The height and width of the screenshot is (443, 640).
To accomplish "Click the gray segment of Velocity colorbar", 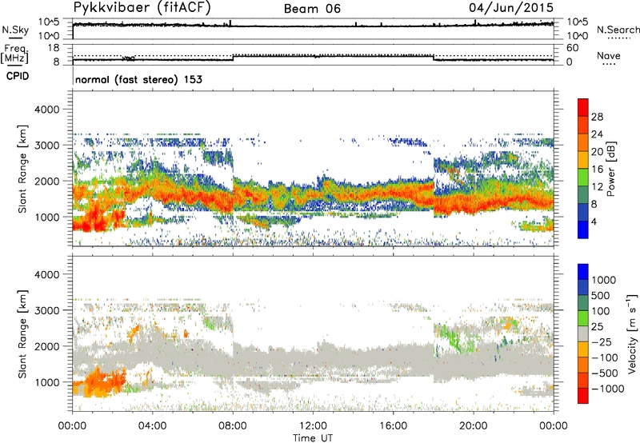I will pyautogui.click(x=583, y=334).
